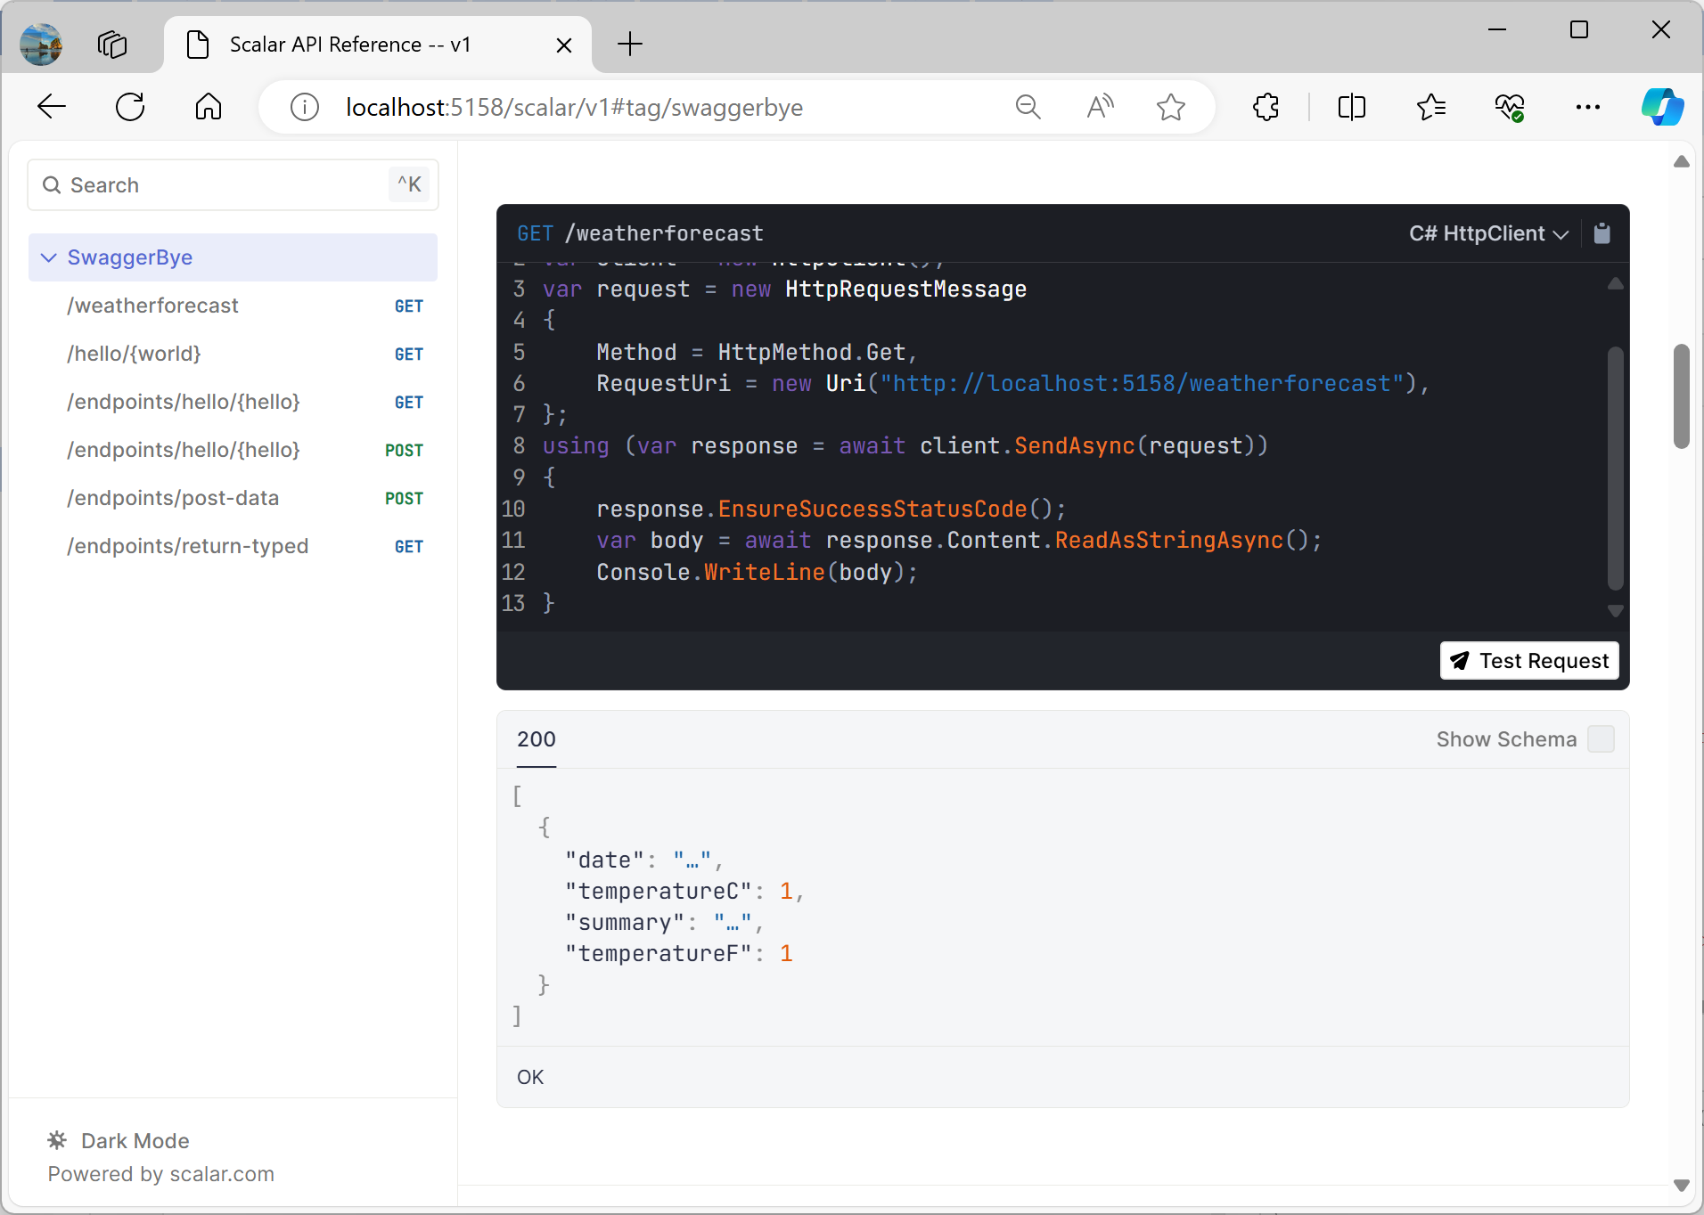This screenshot has height=1215, width=1704.
Task: Open the browser home page
Action: 209,107
